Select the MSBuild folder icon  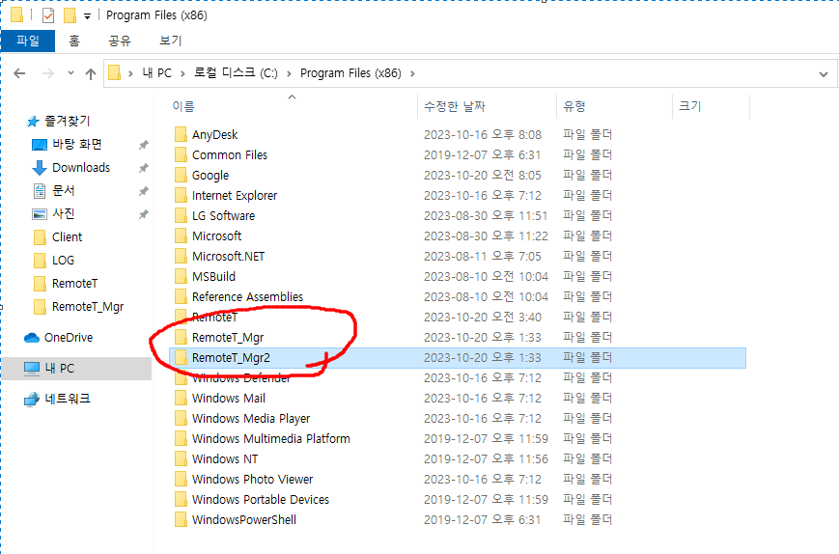click(181, 276)
